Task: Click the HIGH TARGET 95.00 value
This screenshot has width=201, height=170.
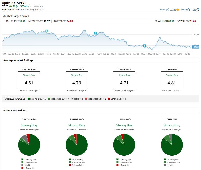Action: 22,21
